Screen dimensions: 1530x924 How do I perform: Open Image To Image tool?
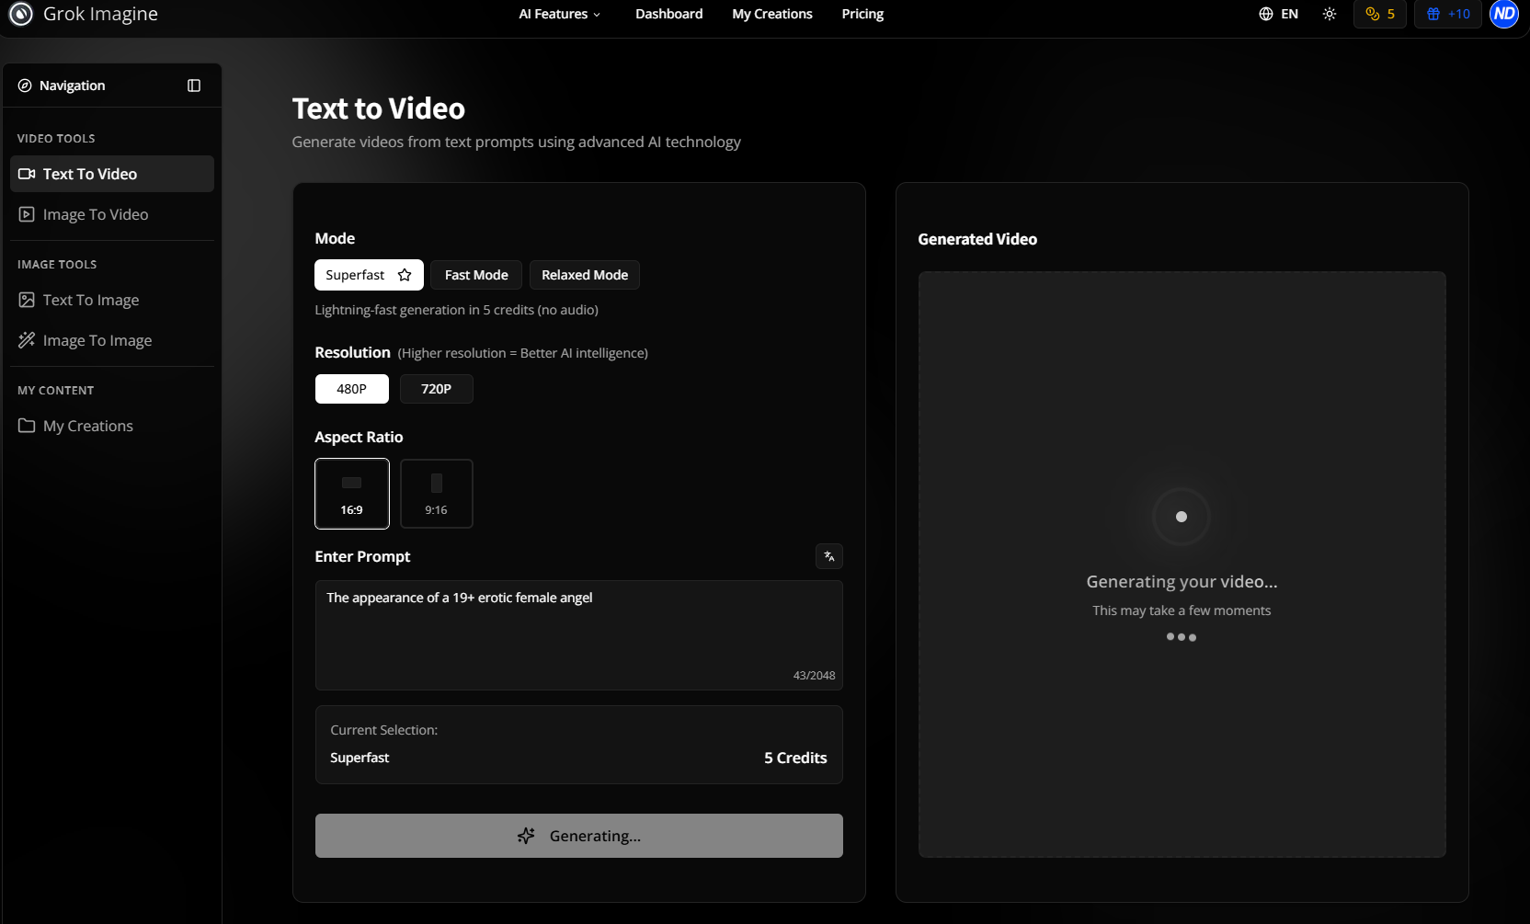(x=112, y=340)
